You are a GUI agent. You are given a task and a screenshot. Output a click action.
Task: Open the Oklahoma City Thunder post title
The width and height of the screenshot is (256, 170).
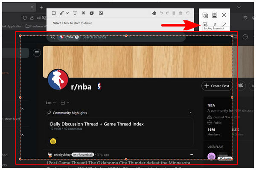coord(119,163)
